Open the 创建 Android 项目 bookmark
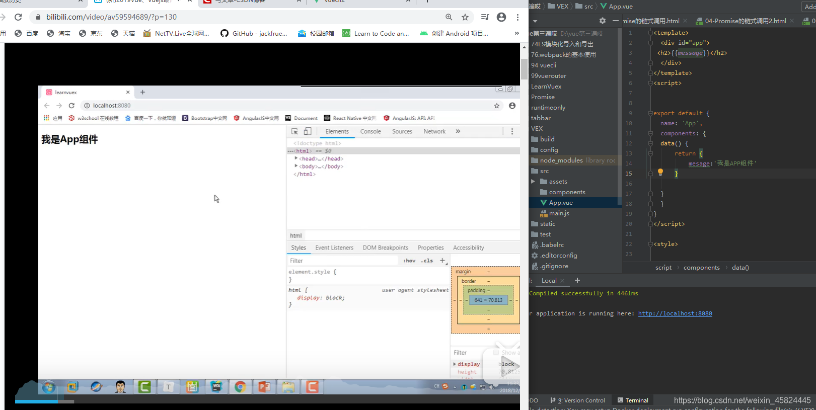Viewport: 816px width, 410px height. point(454,33)
